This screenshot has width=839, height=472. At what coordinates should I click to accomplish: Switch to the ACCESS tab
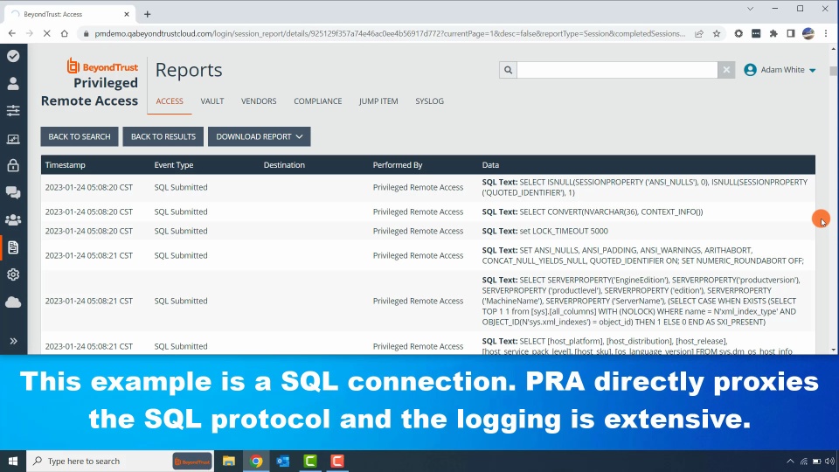point(170,101)
